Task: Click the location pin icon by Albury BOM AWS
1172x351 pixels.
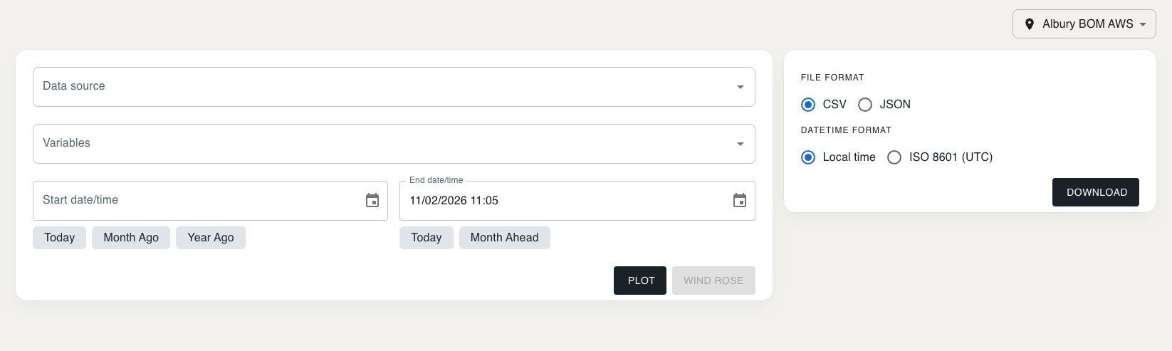Action: click(x=1030, y=24)
